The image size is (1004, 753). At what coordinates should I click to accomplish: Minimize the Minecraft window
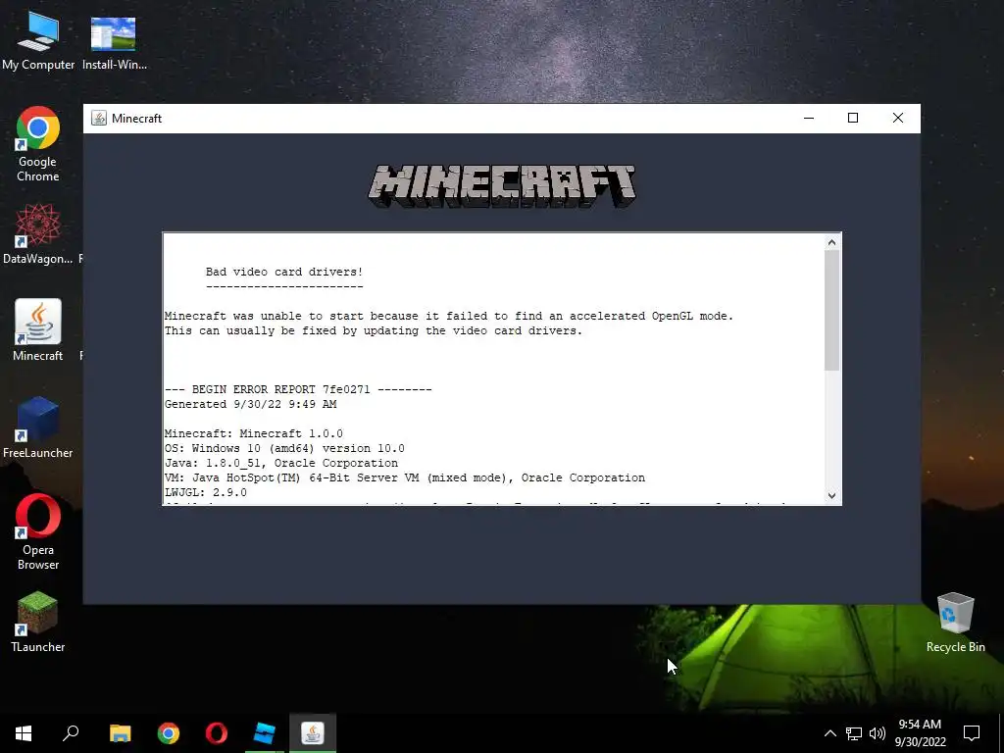pyautogui.click(x=809, y=118)
